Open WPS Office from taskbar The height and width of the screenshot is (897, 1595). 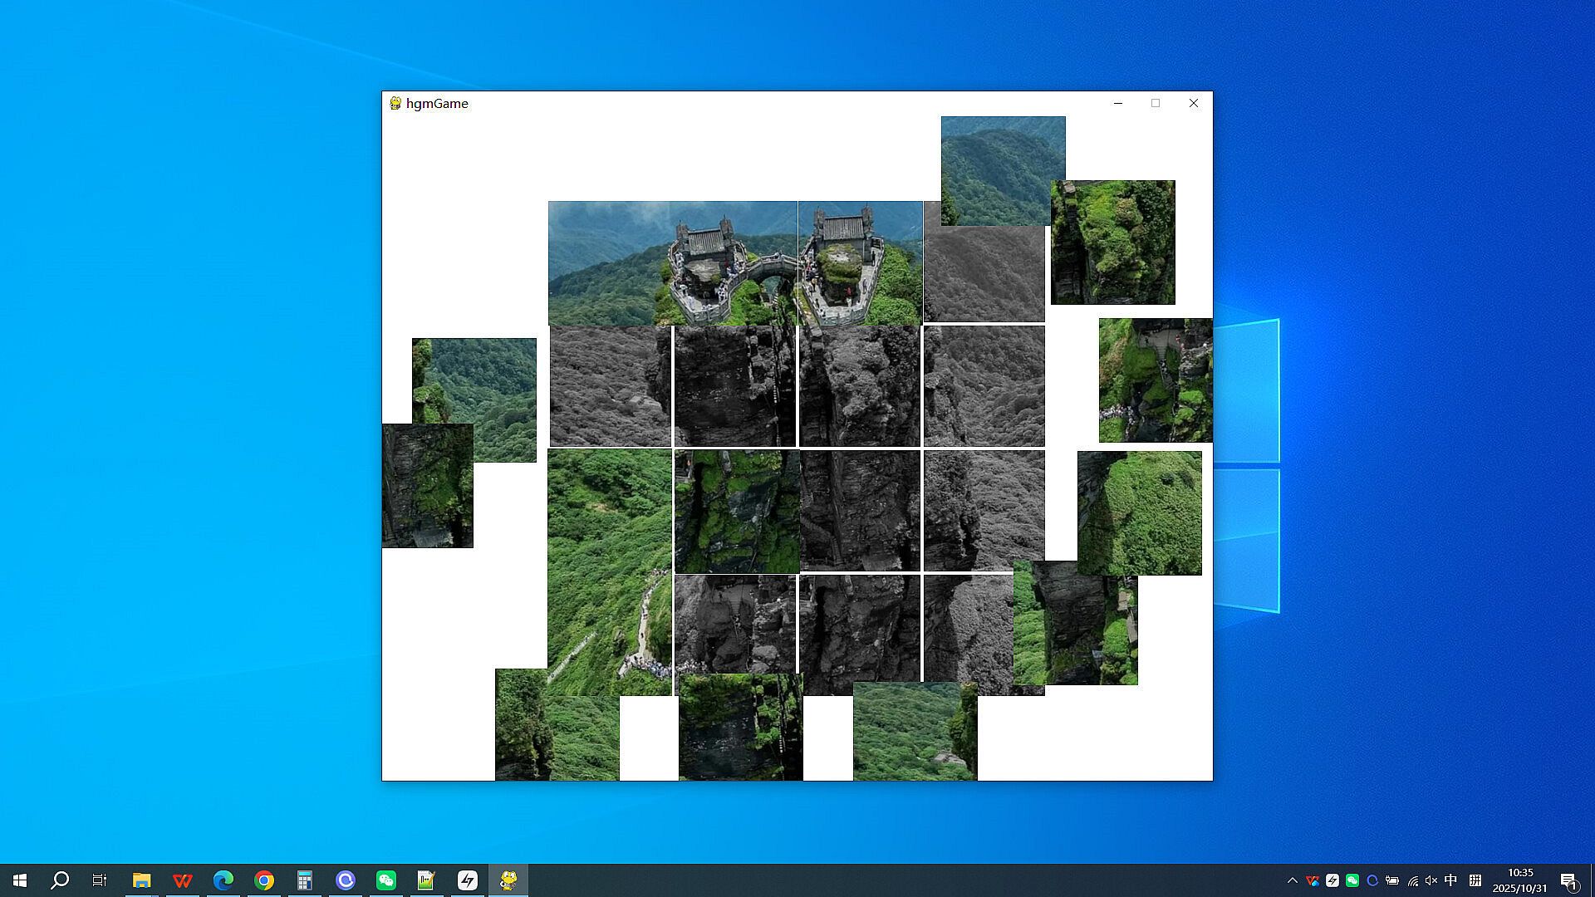(182, 880)
